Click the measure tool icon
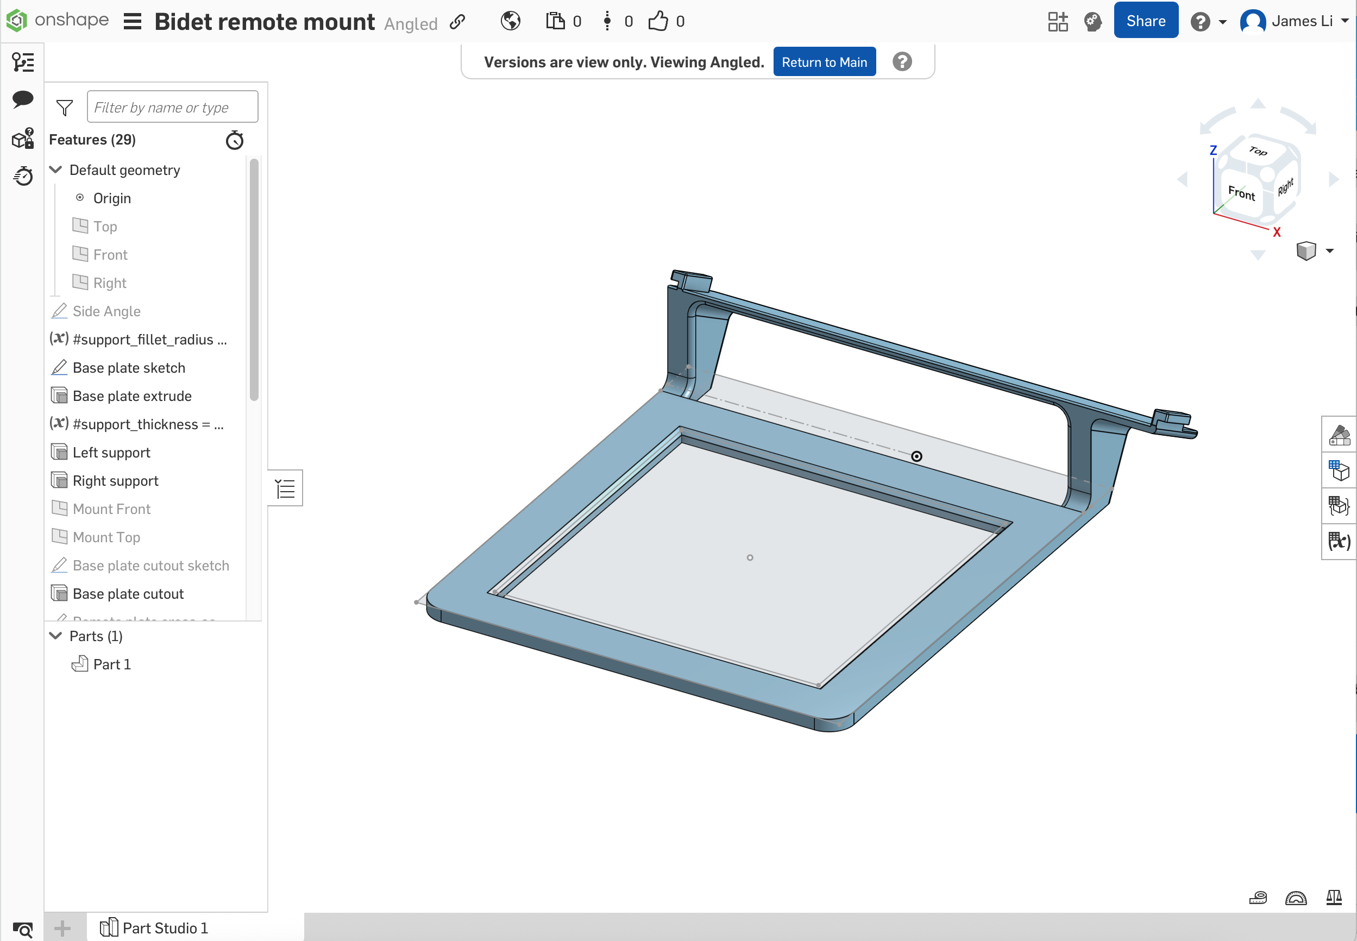This screenshot has height=941, width=1357. [x=1258, y=898]
